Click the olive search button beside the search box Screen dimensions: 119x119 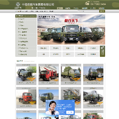pos(102,11)
